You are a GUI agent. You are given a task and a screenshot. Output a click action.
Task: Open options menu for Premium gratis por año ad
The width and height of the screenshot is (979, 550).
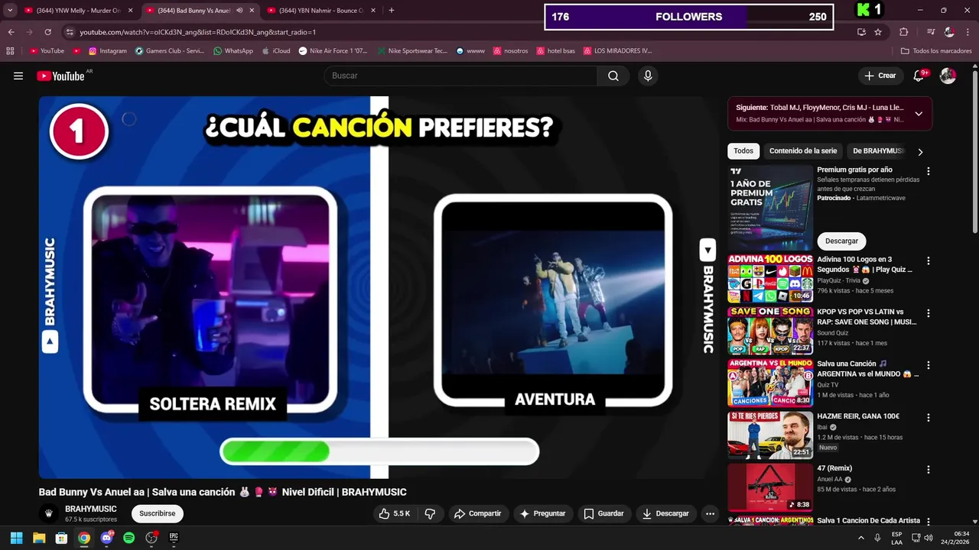(x=929, y=172)
